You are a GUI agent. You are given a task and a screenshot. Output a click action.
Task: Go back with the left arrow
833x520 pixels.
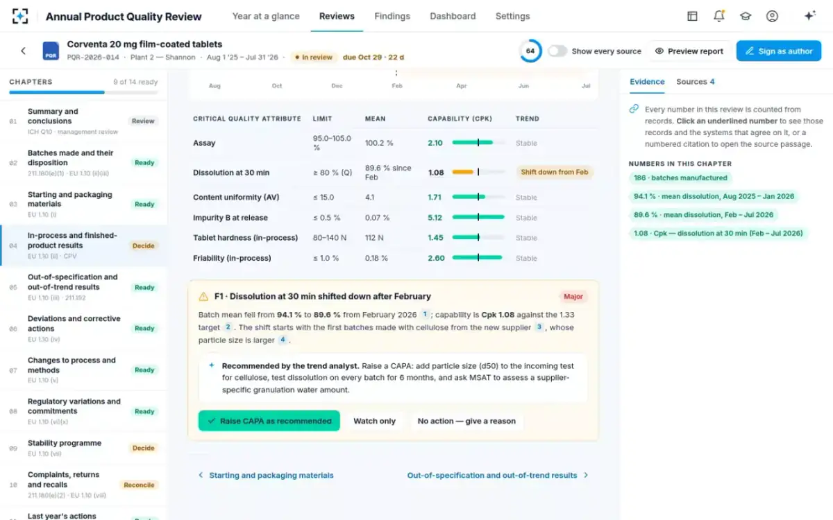23,51
